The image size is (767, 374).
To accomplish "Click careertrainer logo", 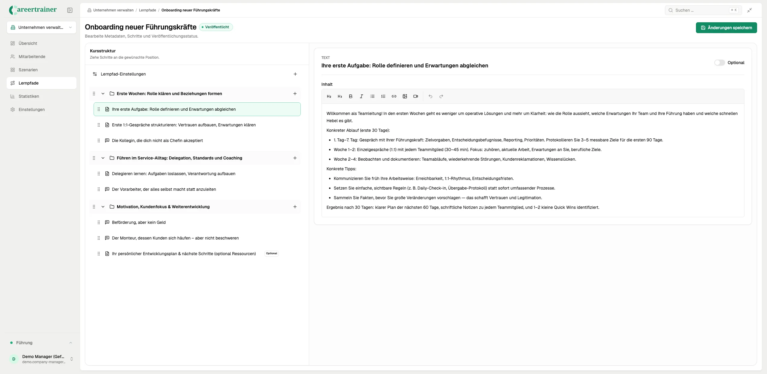I will coord(33,10).
